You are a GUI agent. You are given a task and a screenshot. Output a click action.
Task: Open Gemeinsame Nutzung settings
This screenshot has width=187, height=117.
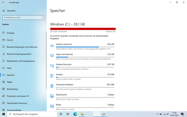[23, 103]
